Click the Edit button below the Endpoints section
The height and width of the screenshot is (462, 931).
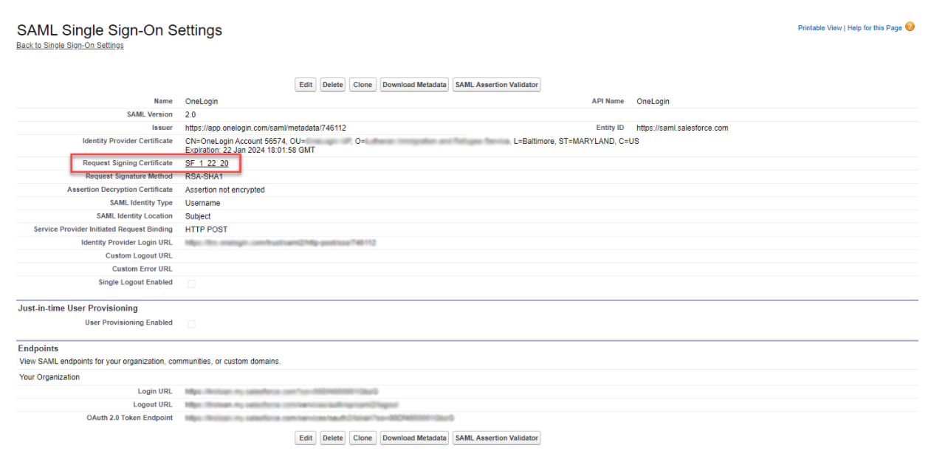click(306, 438)
